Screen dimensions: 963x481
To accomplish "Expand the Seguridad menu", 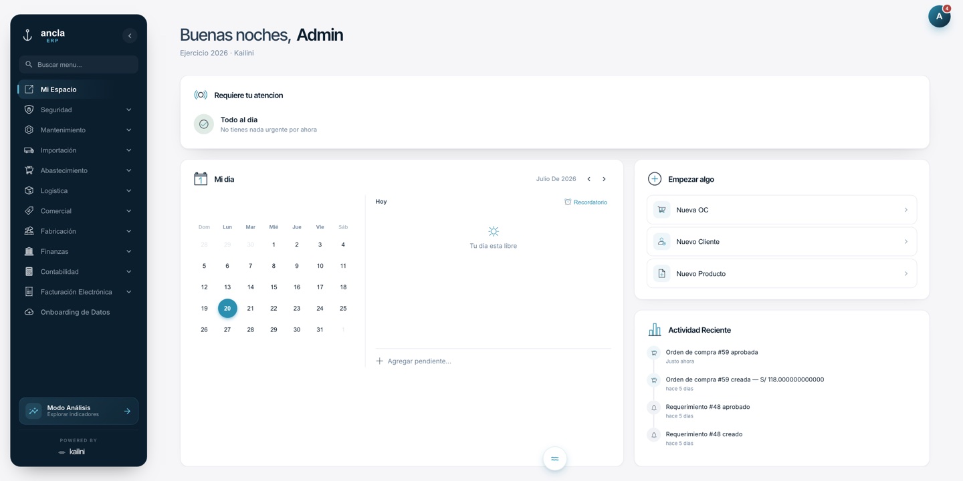I will tap(78, 110).
